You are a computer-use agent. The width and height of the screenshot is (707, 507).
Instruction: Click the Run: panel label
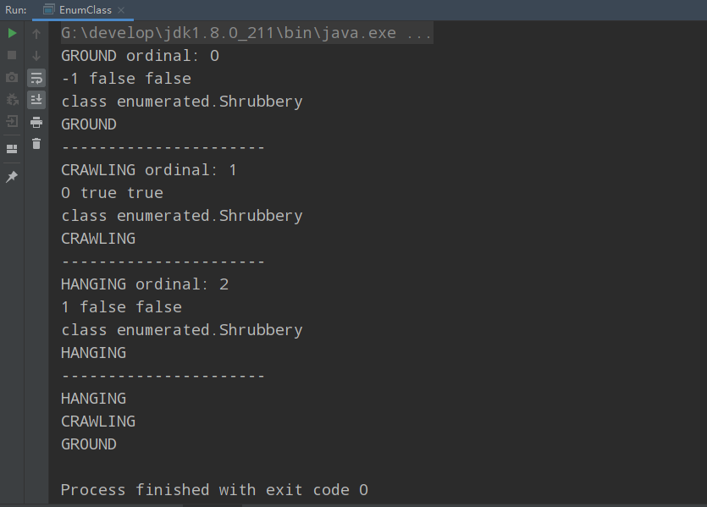pos(15,10)
